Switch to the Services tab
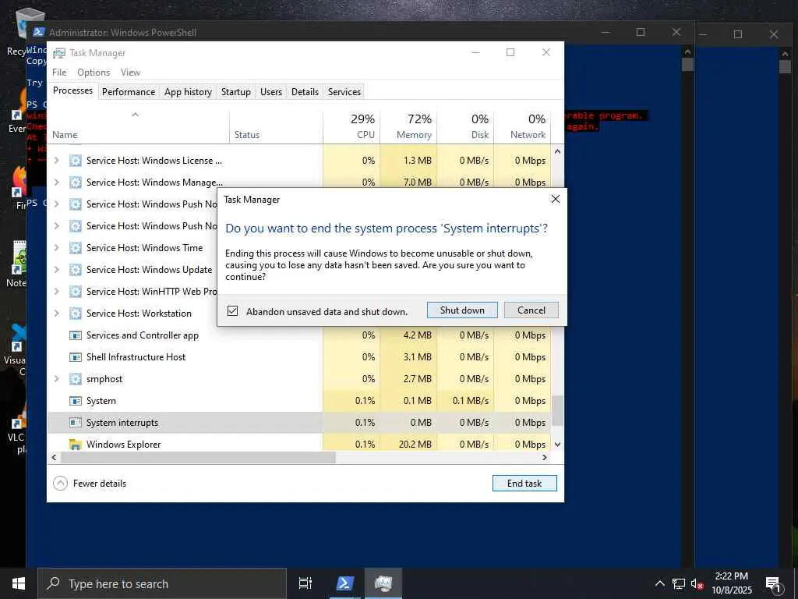The width and height of the screenshot is (798, 599). pyautogui.click(x=344, y=92)
